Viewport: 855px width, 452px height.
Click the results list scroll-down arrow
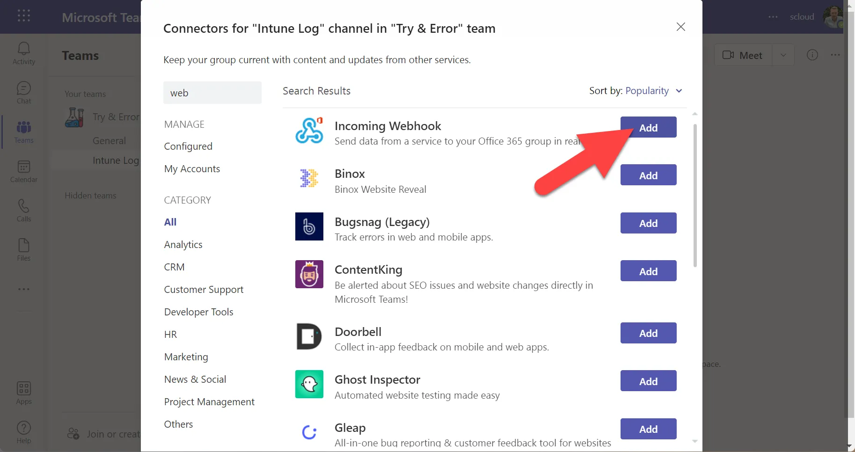(695, 441)
